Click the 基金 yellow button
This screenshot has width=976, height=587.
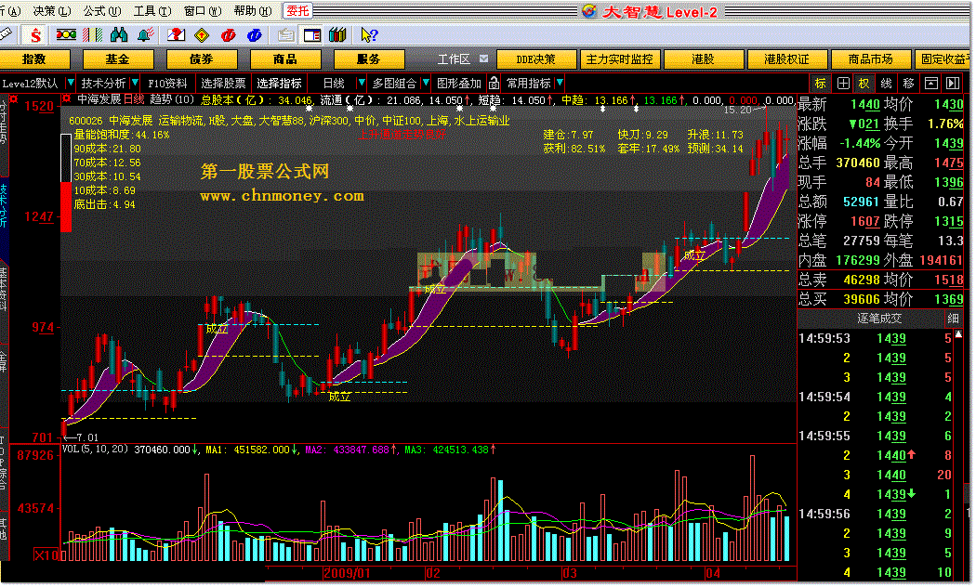pos(118,59)
